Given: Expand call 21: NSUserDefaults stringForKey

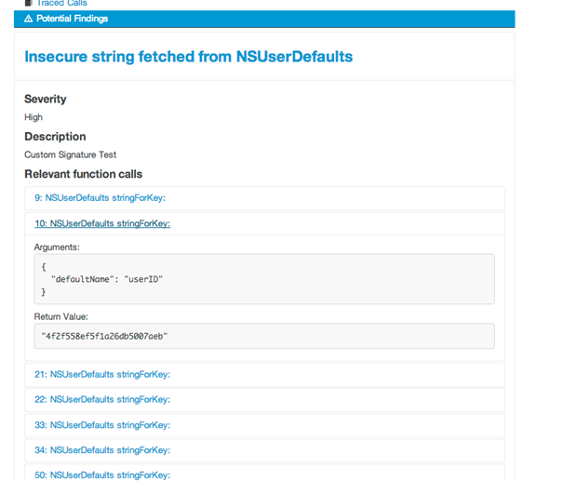Looking at the screenshot, I should pyautogui.click(x=102, y=374).
